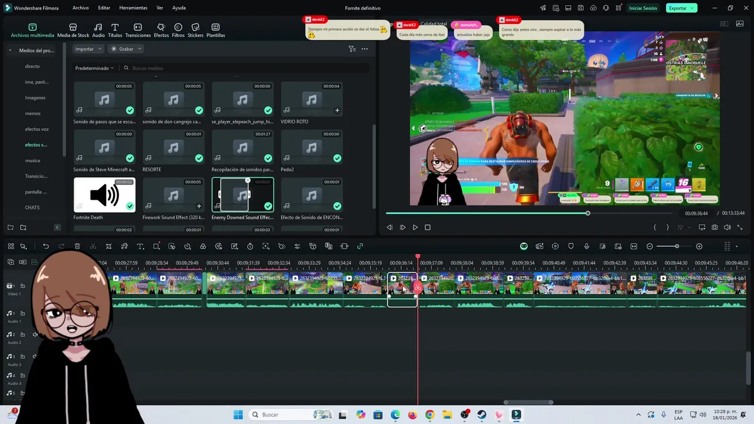Select the crop tool in timeline toolbar
This screenshot has width=754, height=424.
(108, 246)
